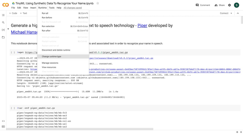243x134 pixels.
Task: Select Change runtime type
Action: pyautogui.click(x=63, y=56)
